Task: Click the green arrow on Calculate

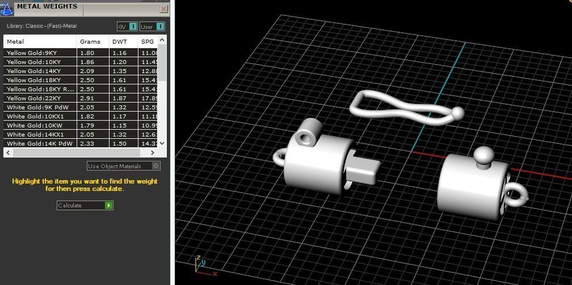Action: coord(109,206)
